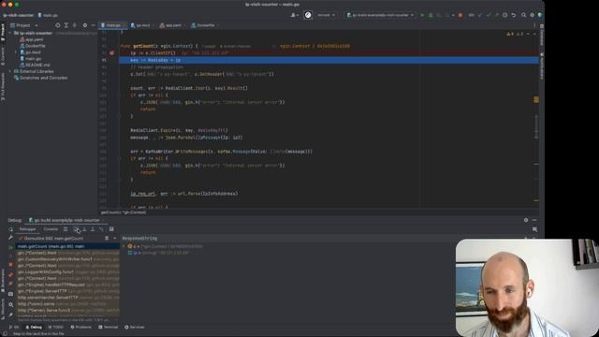Click the Evaluate Expression calculator icon
The image size is (599, 337).
111,229
